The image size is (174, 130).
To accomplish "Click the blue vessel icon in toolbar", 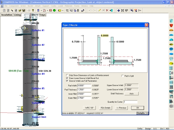I will (x=38, y=10).
